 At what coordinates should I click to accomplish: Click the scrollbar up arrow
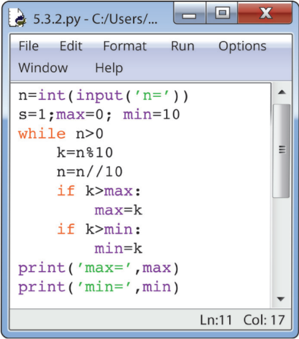(x=282, y=93)
